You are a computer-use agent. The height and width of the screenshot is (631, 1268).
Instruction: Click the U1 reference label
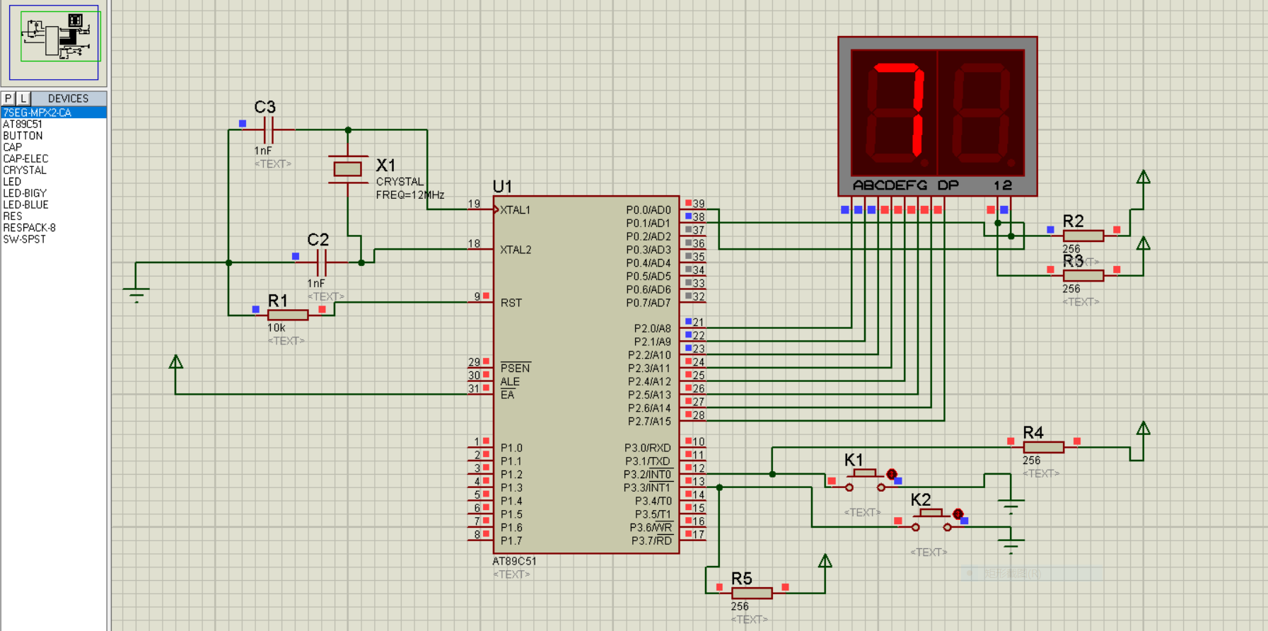tap(502, 187)
